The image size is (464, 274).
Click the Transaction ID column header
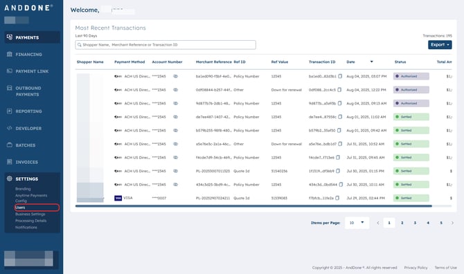tap(322, 62)
